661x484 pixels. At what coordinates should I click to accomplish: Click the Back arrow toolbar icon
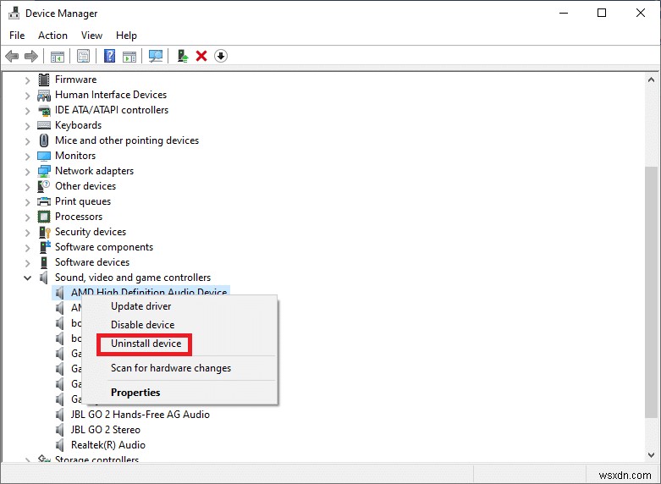[x=12, y=56]
